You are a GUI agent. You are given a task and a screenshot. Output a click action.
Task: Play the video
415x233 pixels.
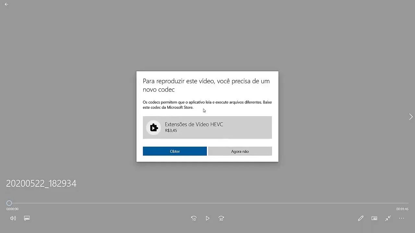tap(207, 218)
